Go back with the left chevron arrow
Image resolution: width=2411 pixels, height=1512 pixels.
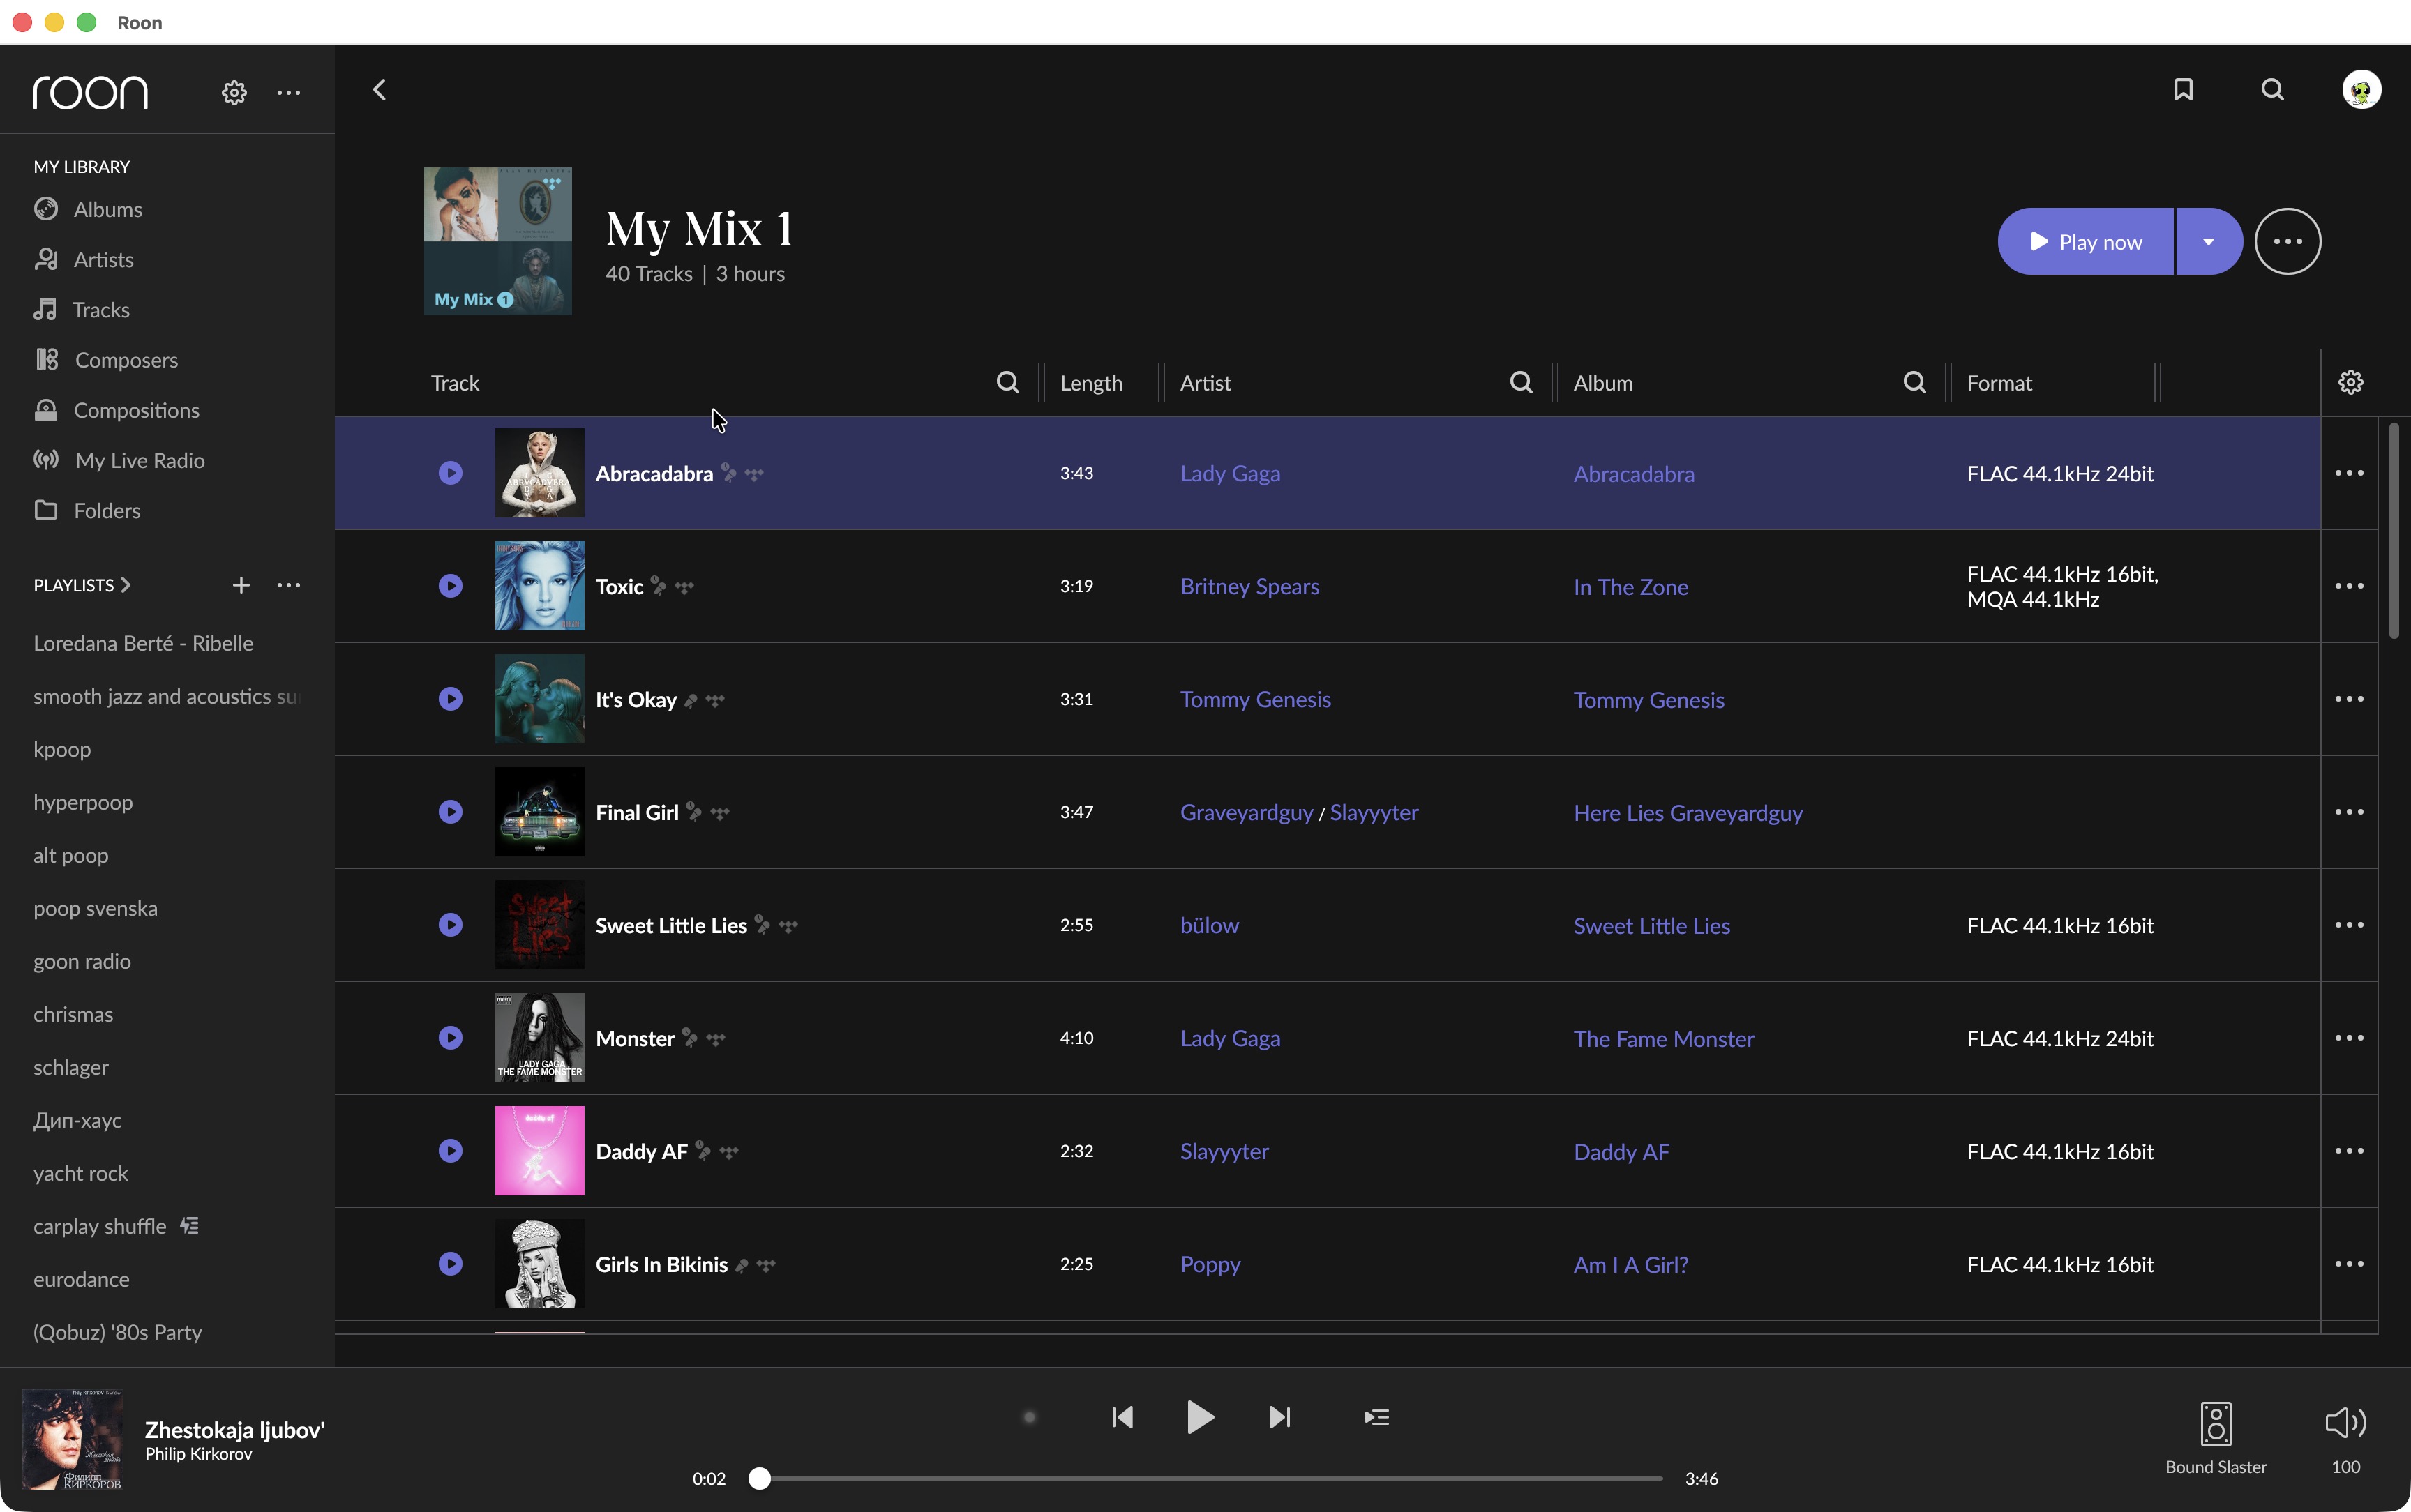click(380, 90)
